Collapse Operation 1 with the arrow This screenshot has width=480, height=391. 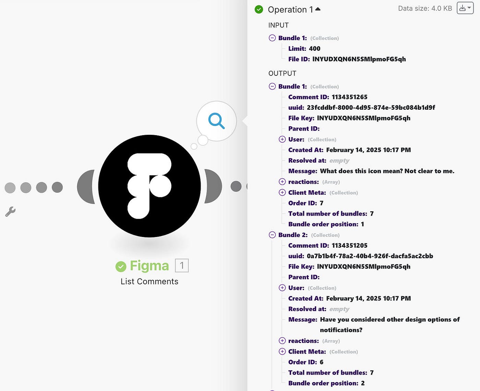point(318,9)
